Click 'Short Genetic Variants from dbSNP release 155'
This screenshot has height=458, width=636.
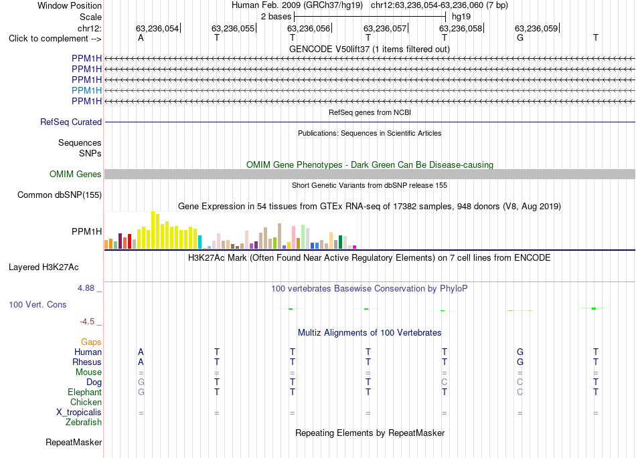(x=370, y=185)
